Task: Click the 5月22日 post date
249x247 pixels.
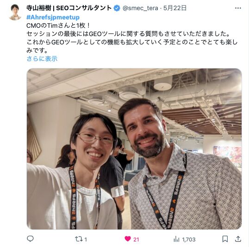Action: click(x=175, y=8)
